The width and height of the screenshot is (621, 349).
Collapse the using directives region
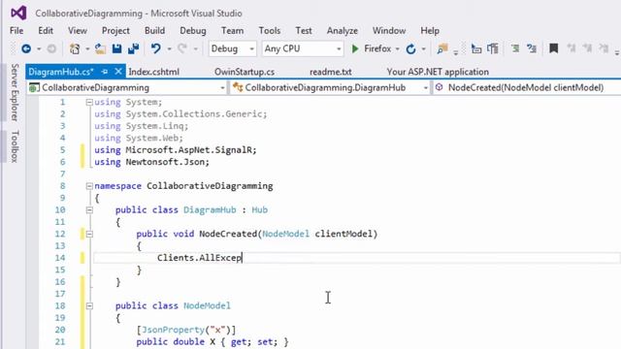tap(89, 103)
